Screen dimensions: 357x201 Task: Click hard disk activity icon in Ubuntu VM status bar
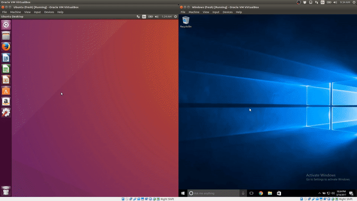[123, 199]
